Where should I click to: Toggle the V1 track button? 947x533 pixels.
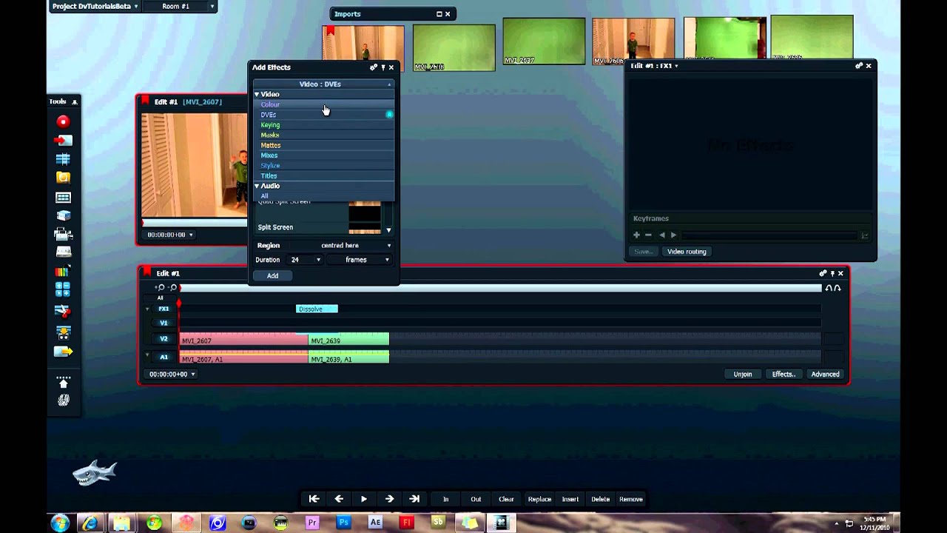click(x=164, y=323)
